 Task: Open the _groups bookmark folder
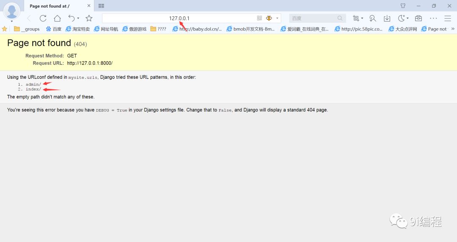27,29
